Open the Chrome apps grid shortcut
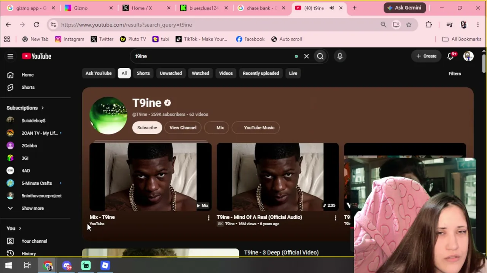The width and height of the screenshot is (487, 273). (7, 39)
